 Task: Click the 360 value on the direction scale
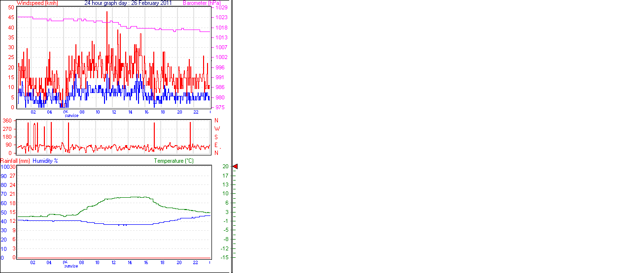point(7,121)
